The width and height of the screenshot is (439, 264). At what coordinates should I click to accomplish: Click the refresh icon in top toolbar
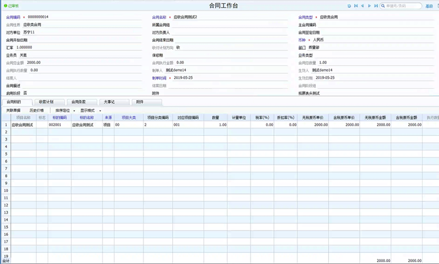[x=349, y=6]
